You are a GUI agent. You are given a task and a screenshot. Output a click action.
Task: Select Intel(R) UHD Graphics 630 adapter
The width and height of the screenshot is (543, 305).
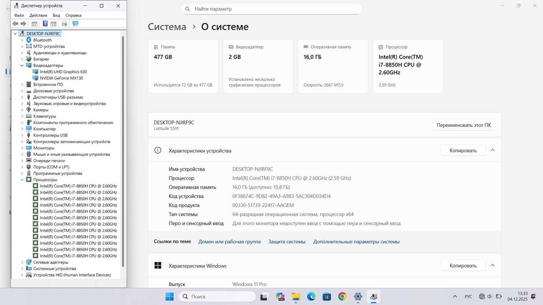(64, 72)
